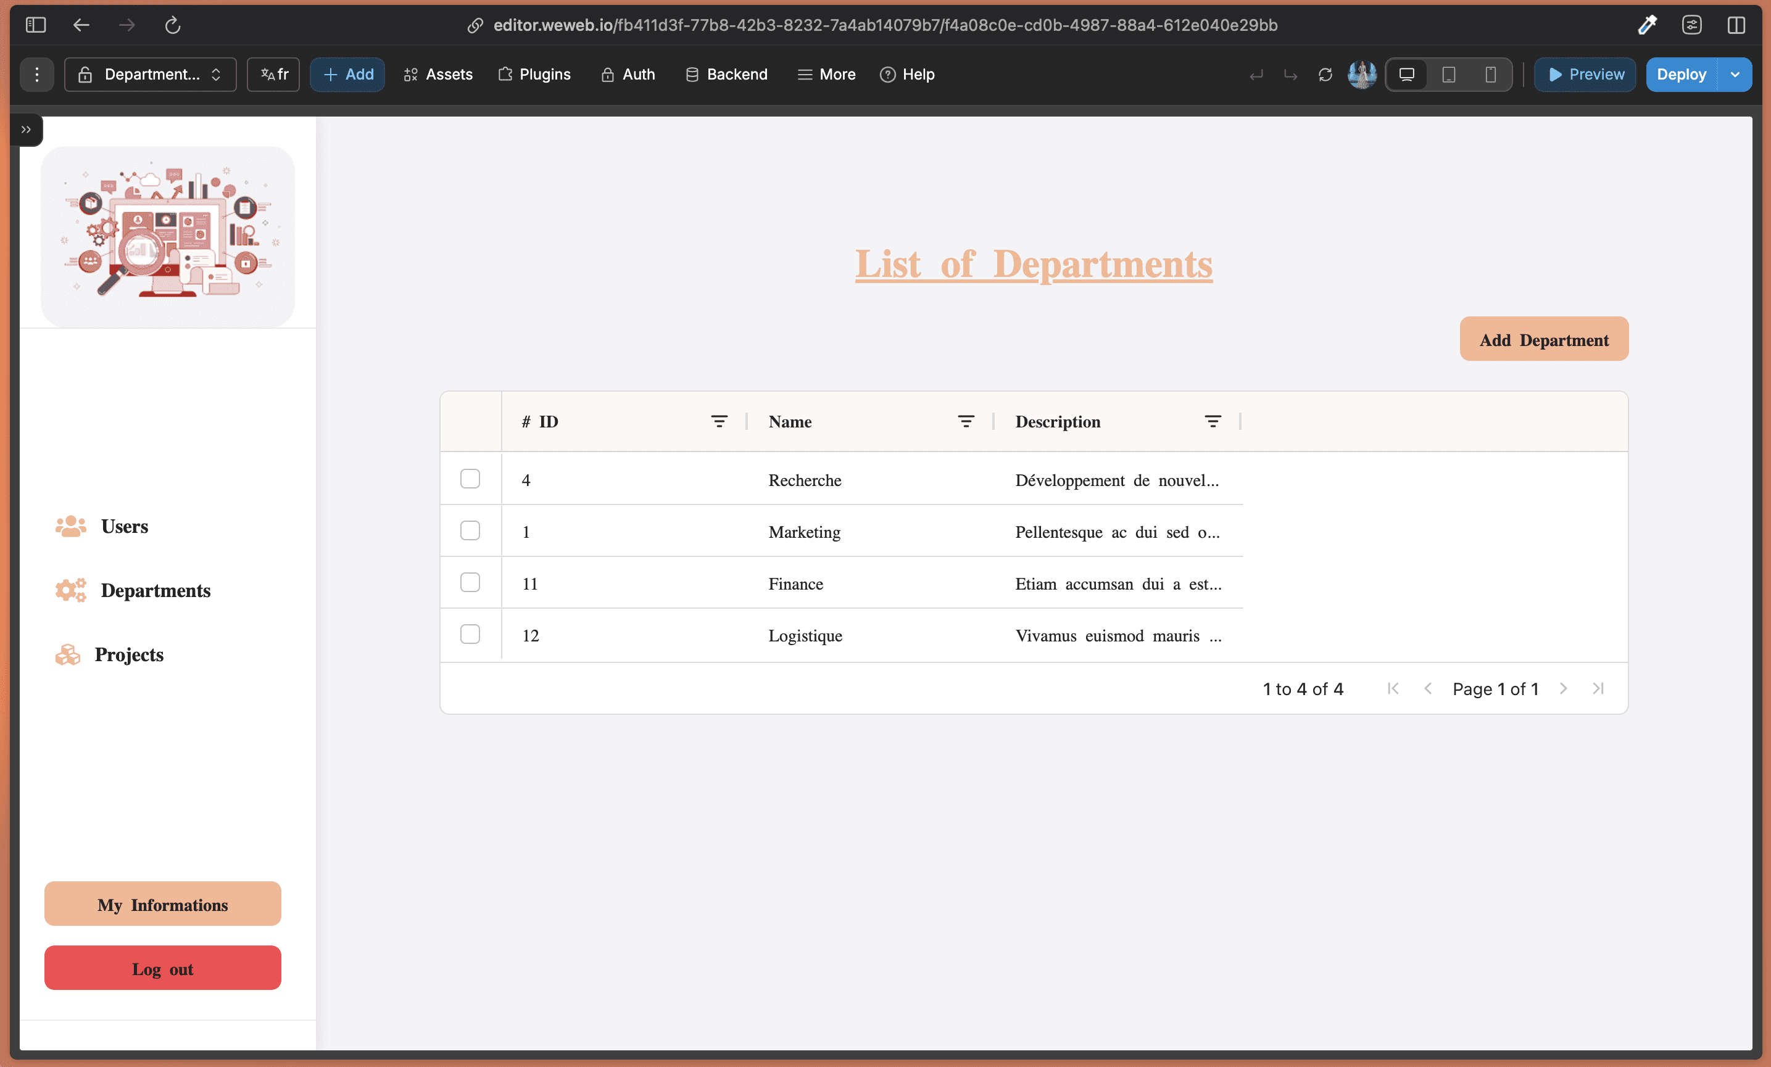Reload the page with the refresh icon
The width and height of the screenshot is (1771, 1067).
(173, 25)
